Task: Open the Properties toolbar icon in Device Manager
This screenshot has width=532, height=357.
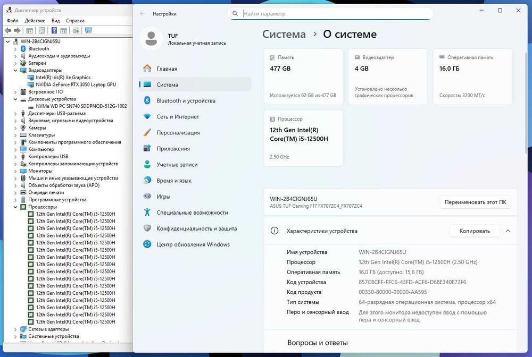Action: [41, 30]
